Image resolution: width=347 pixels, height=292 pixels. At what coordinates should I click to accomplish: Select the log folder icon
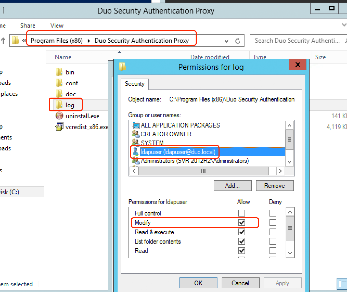pos(59,105)
